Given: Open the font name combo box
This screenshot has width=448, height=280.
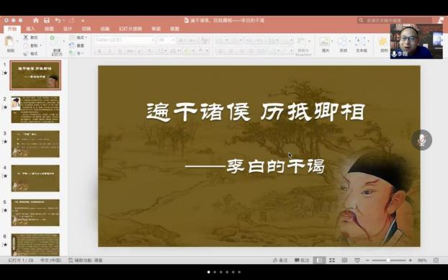Looking at the screenshot, I should click(125, 40).
